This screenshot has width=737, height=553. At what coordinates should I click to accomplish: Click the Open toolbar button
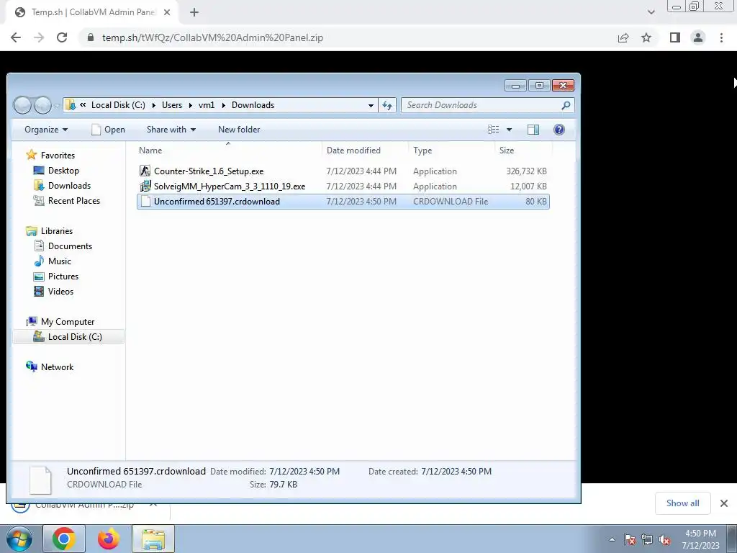pyautogui.click(x=108, y=130)
